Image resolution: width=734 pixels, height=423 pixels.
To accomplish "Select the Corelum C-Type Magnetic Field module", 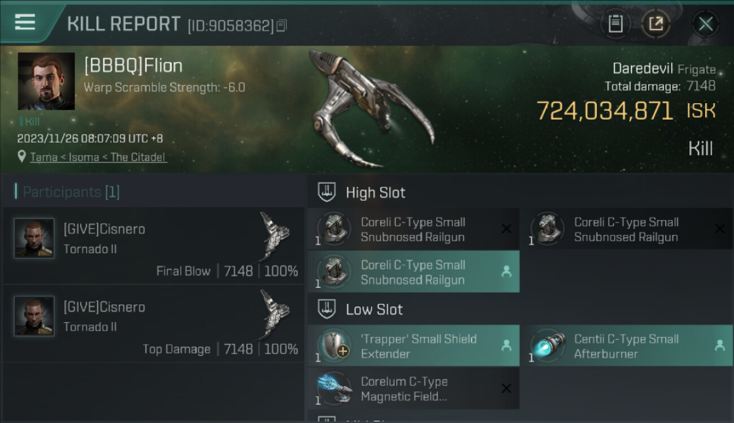I will (413, 389).
